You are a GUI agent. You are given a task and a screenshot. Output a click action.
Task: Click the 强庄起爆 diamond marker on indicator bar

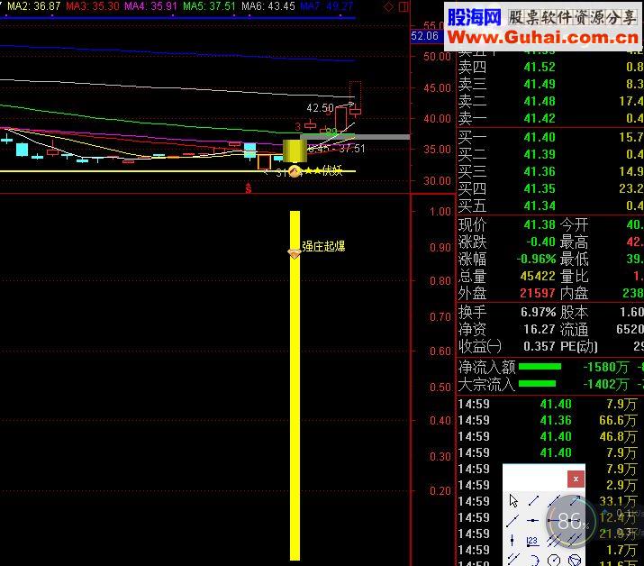pos(295,253)
